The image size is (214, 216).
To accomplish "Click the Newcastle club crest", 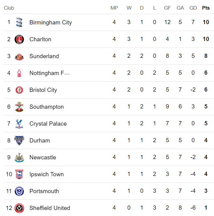I will click(x=19, y=157).
